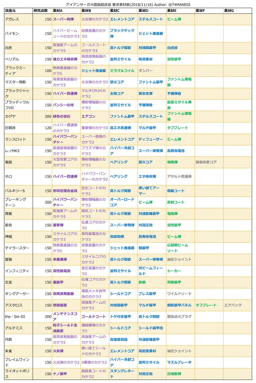
Task: Select the マズルブレーキ cell
Action: click(179, 362)
